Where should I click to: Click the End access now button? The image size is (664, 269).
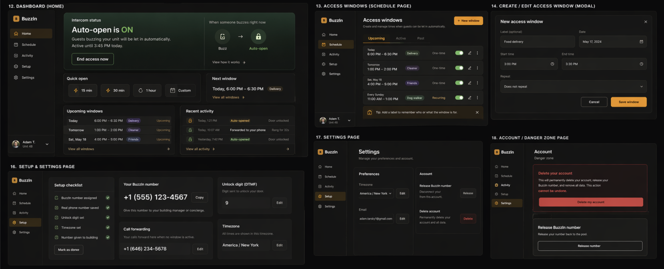pyautogui.click(x=92, y=59)
